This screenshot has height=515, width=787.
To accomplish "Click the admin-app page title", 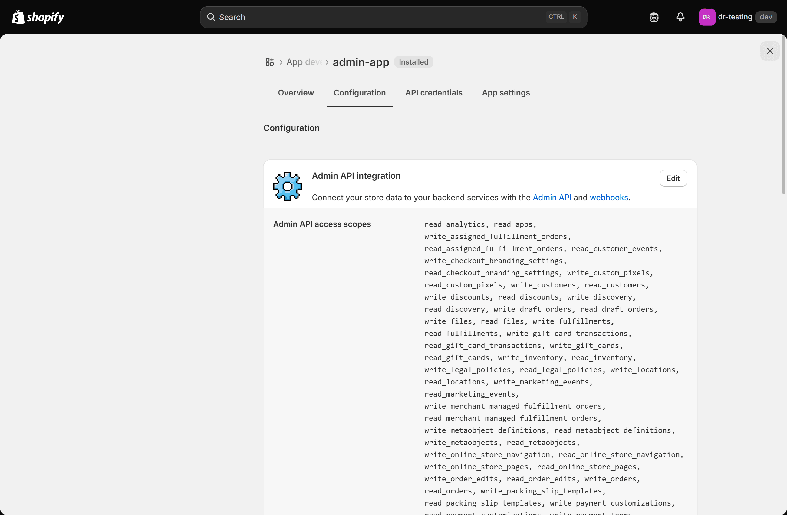I will (x=361, y=62).
